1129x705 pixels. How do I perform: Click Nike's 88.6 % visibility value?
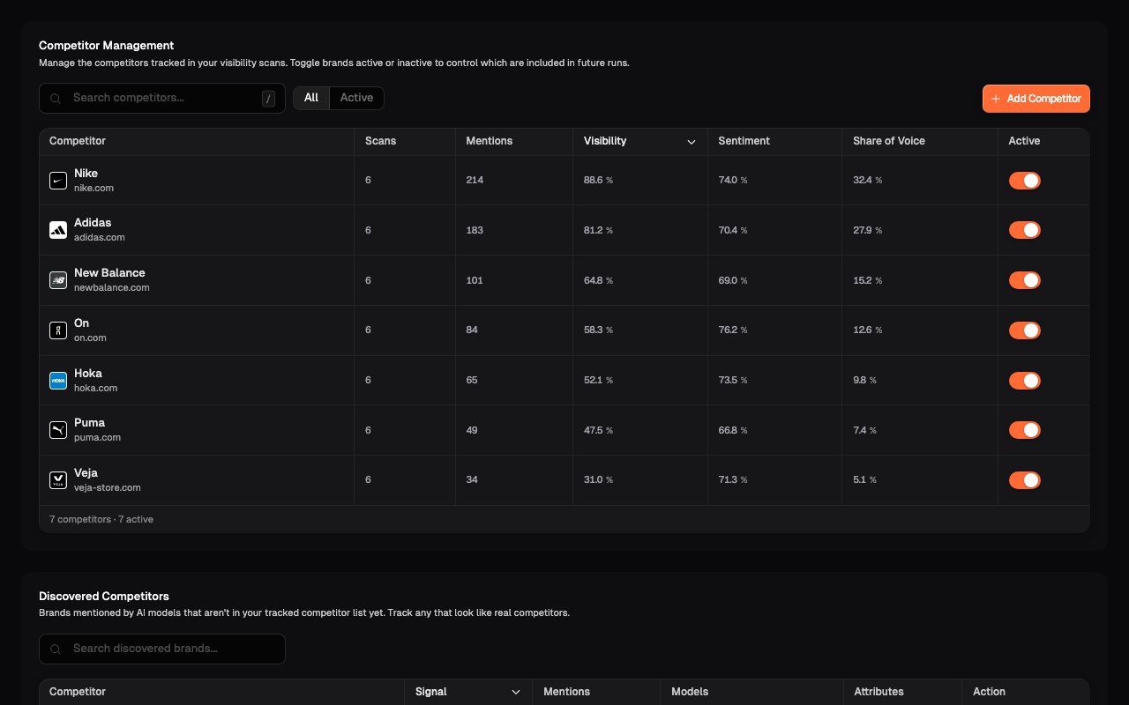pyautogui.click(x=598, y=180)
